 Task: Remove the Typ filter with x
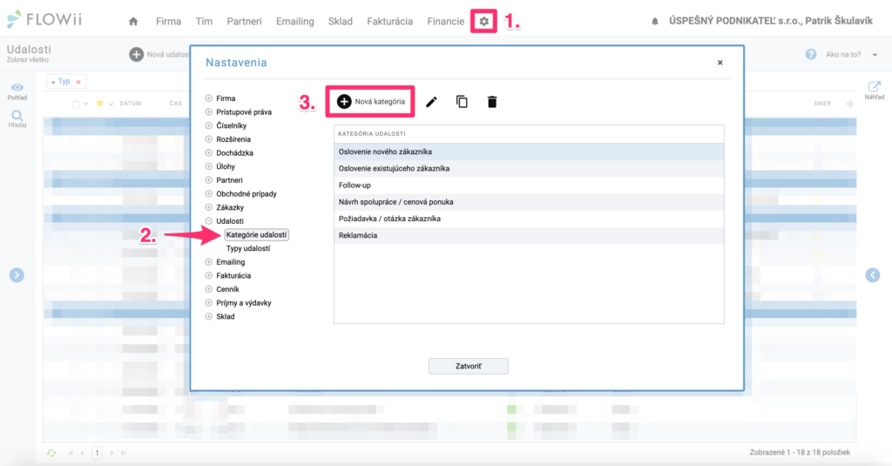click(78, 82)
